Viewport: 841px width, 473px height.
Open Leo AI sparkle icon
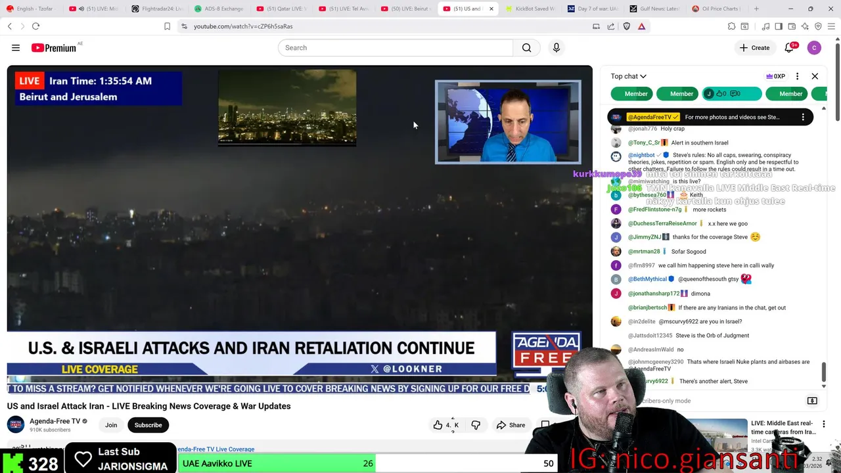pos(805,26)
